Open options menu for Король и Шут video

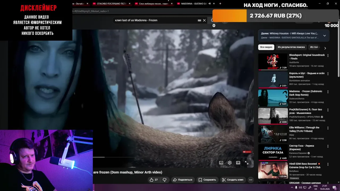click(x=328, y=74)
